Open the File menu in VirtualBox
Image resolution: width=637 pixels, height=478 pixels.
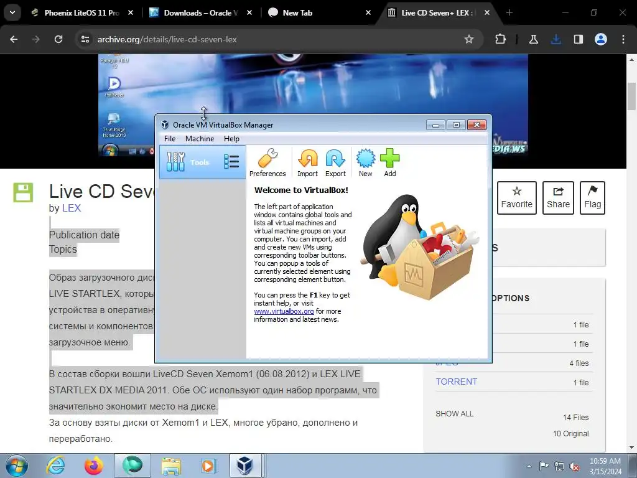point(170,139)
